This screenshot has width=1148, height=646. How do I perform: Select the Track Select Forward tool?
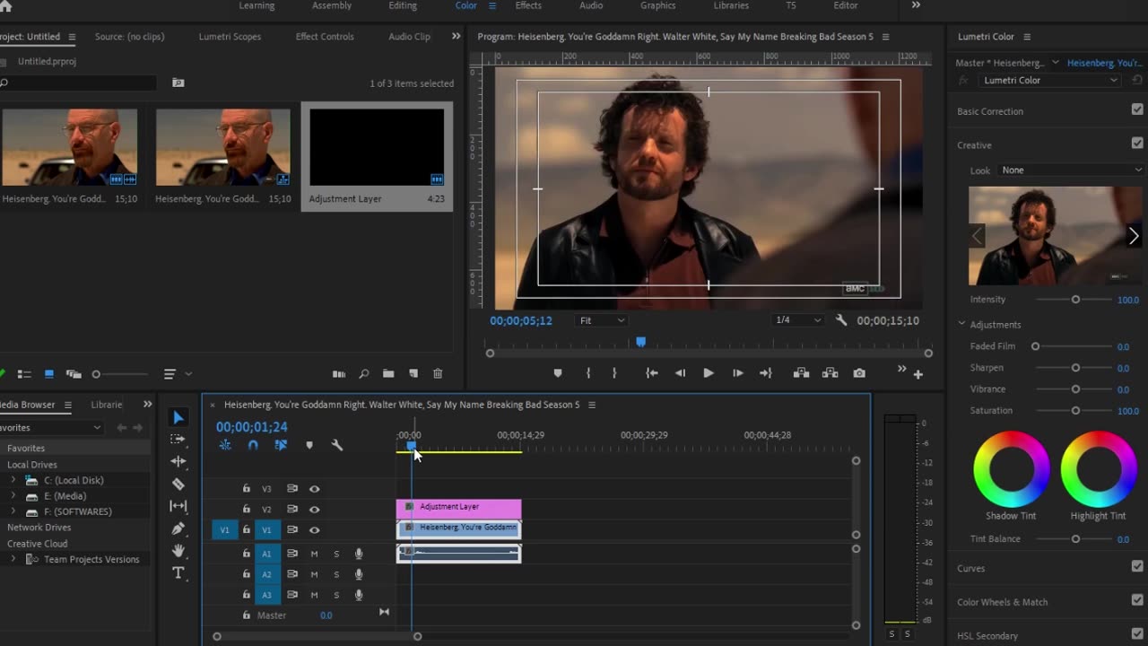click(x=178, y=439)
